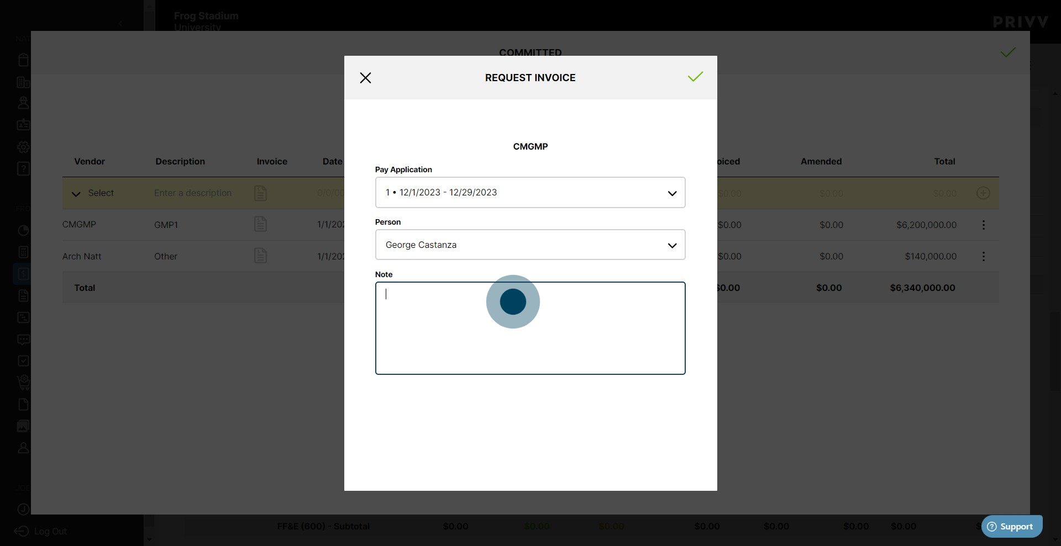Confirm the Request Invoice with green checkmark
Image resolution: width=1061 pixels, height=546 pixels.
click(x=695, y=77)
